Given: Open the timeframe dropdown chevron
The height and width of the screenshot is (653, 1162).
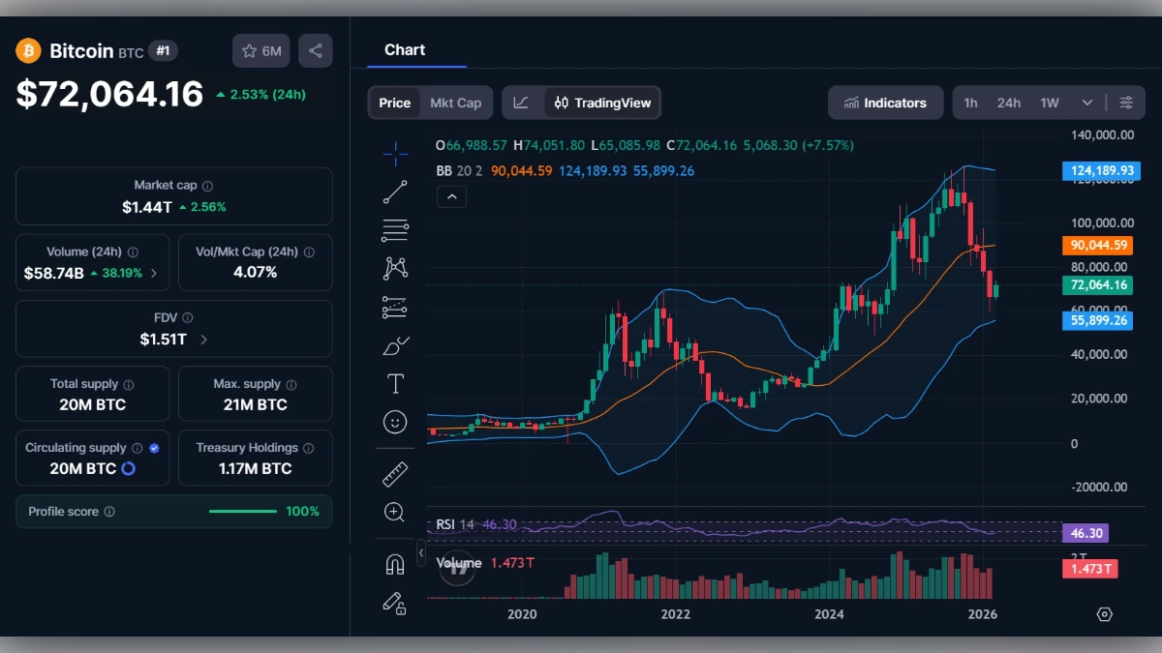Looking at the screenshot, I should 1087,102.
